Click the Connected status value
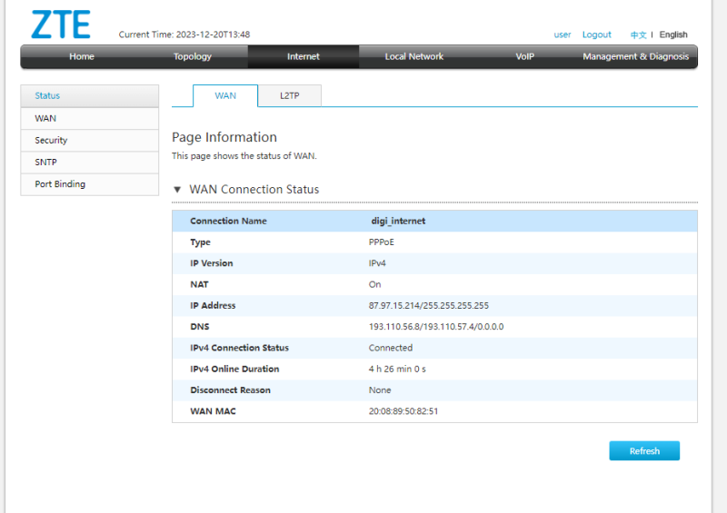Image resolution: width=727 pixels, height=513 pixels. click(391, 348)
